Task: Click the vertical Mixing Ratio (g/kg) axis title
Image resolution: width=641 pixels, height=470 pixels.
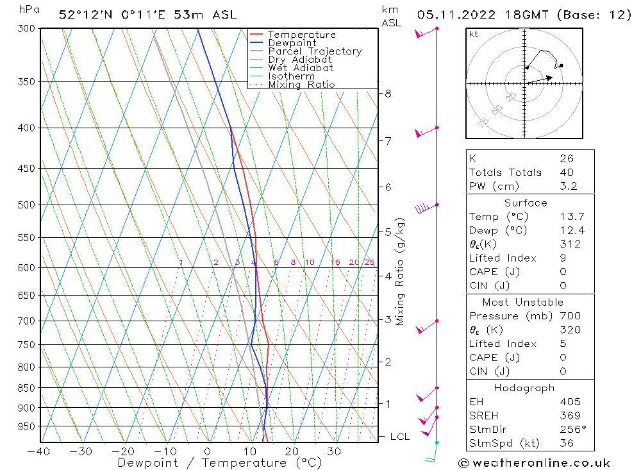Action: (400, 272)
